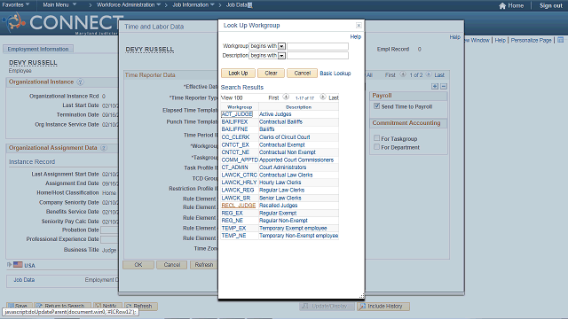
Task: Select the LAWCK_CTRC workgroup
Action: [239, 175]
